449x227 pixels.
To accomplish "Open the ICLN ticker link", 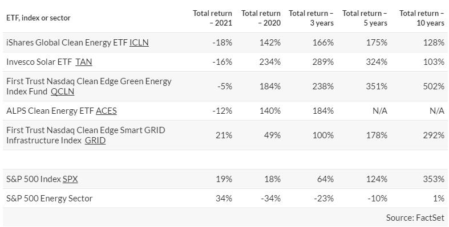I will coord(139,43).
